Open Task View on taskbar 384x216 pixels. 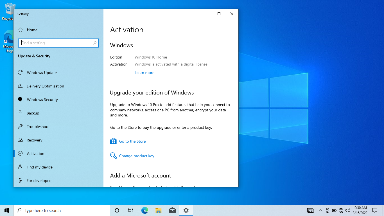pyautogui.click(x=130, y=210)
